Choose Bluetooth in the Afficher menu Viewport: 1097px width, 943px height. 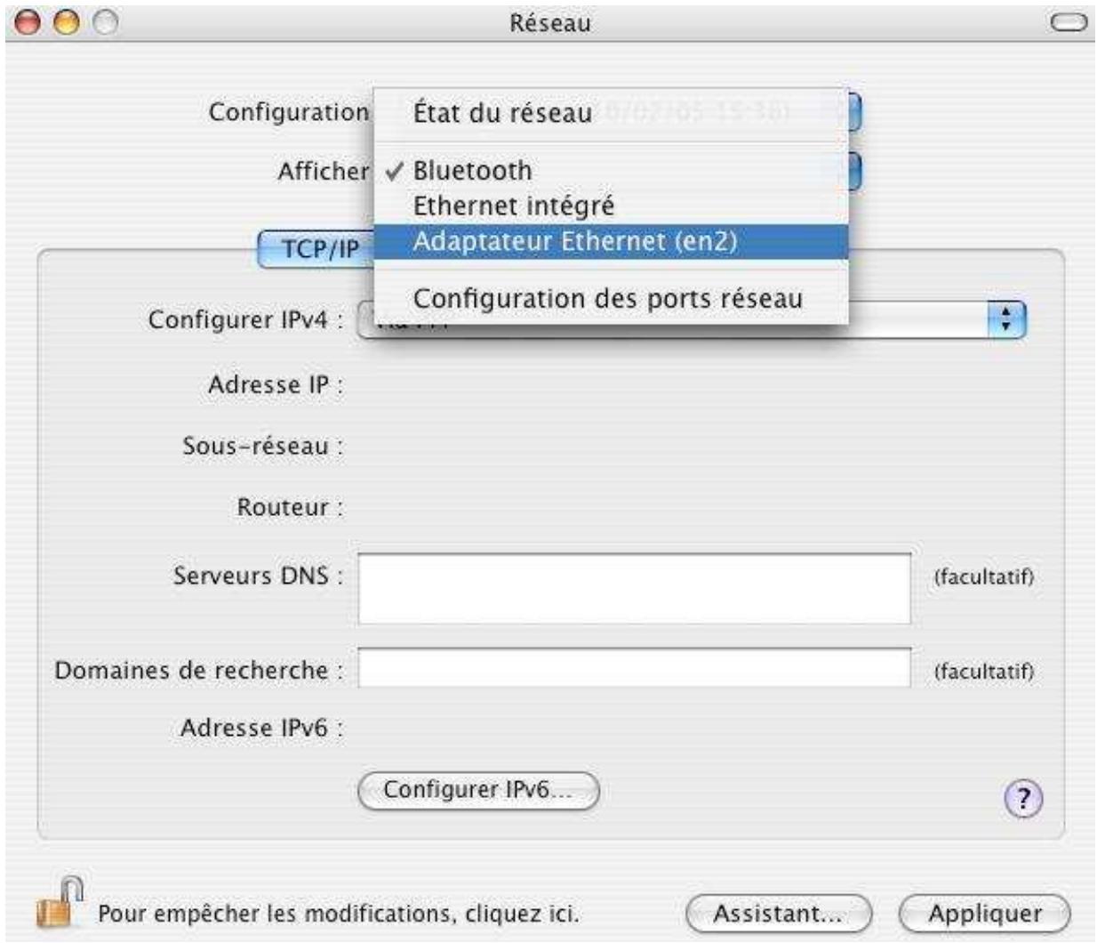pos(611,170)
